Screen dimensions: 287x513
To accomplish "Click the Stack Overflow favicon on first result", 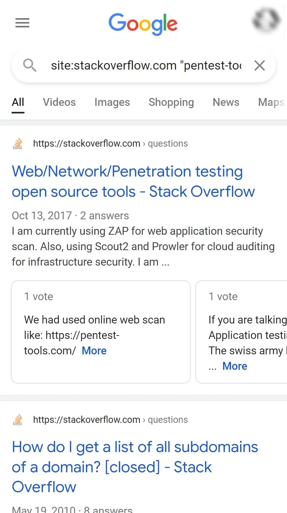I will [17, 143].
